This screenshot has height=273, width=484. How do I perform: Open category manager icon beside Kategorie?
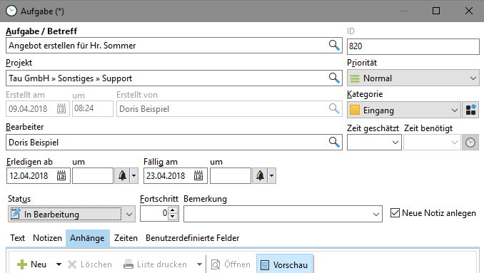470,110
